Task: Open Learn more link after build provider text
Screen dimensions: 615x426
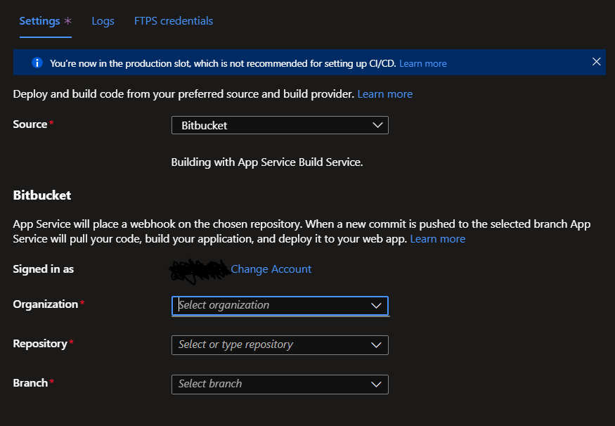Action: 384,94
